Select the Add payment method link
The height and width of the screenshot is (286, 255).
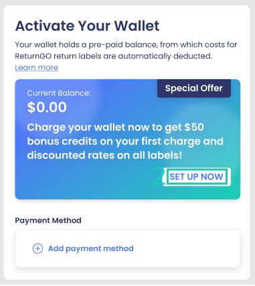(x=91, y=248)
